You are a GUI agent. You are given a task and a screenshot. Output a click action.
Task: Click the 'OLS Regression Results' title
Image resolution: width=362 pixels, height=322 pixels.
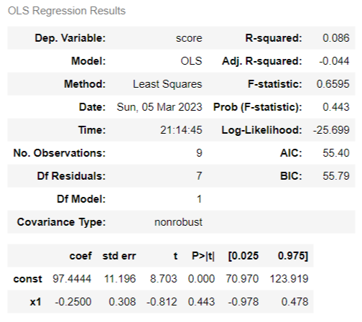tap(67, 11)
